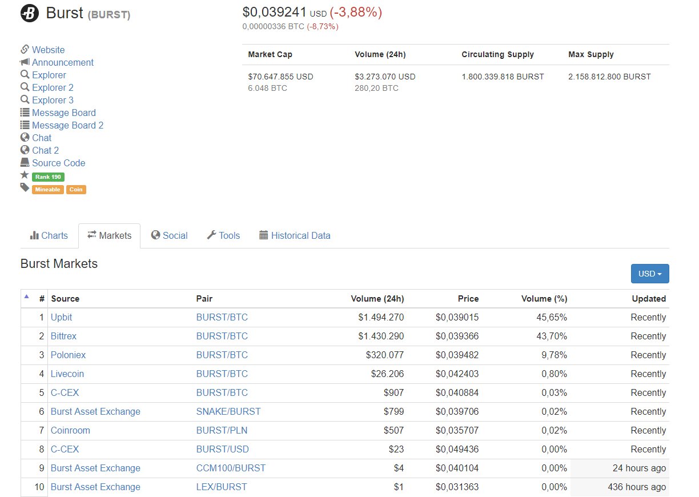Screen dimensions: 699x497
Task: Open the CCM100/BURST pair link
Action: [231, 468]
